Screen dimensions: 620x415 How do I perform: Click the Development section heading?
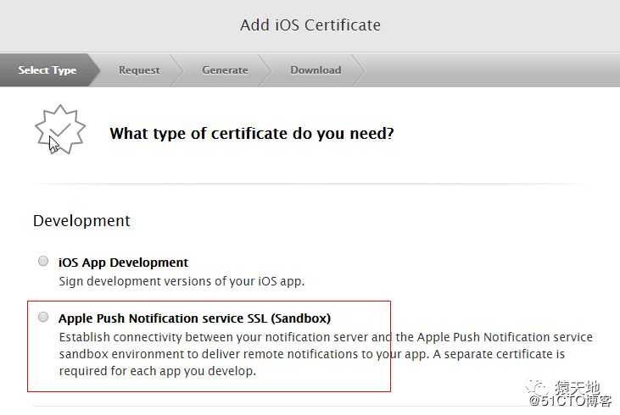tap(81, 221)
